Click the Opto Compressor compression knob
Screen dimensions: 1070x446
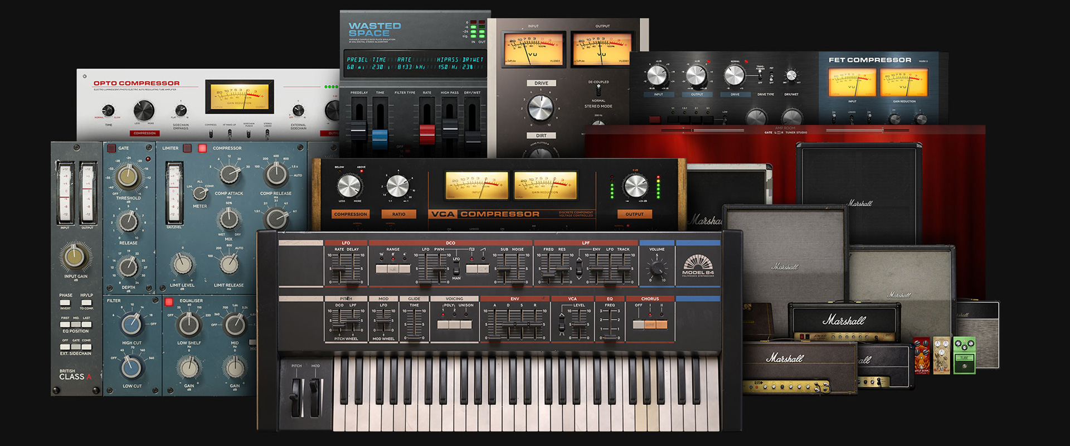click(x=143, y=110)
